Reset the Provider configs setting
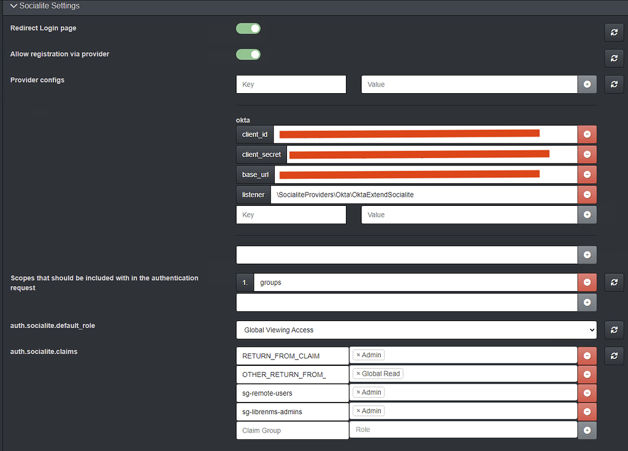 click(614, 84)
